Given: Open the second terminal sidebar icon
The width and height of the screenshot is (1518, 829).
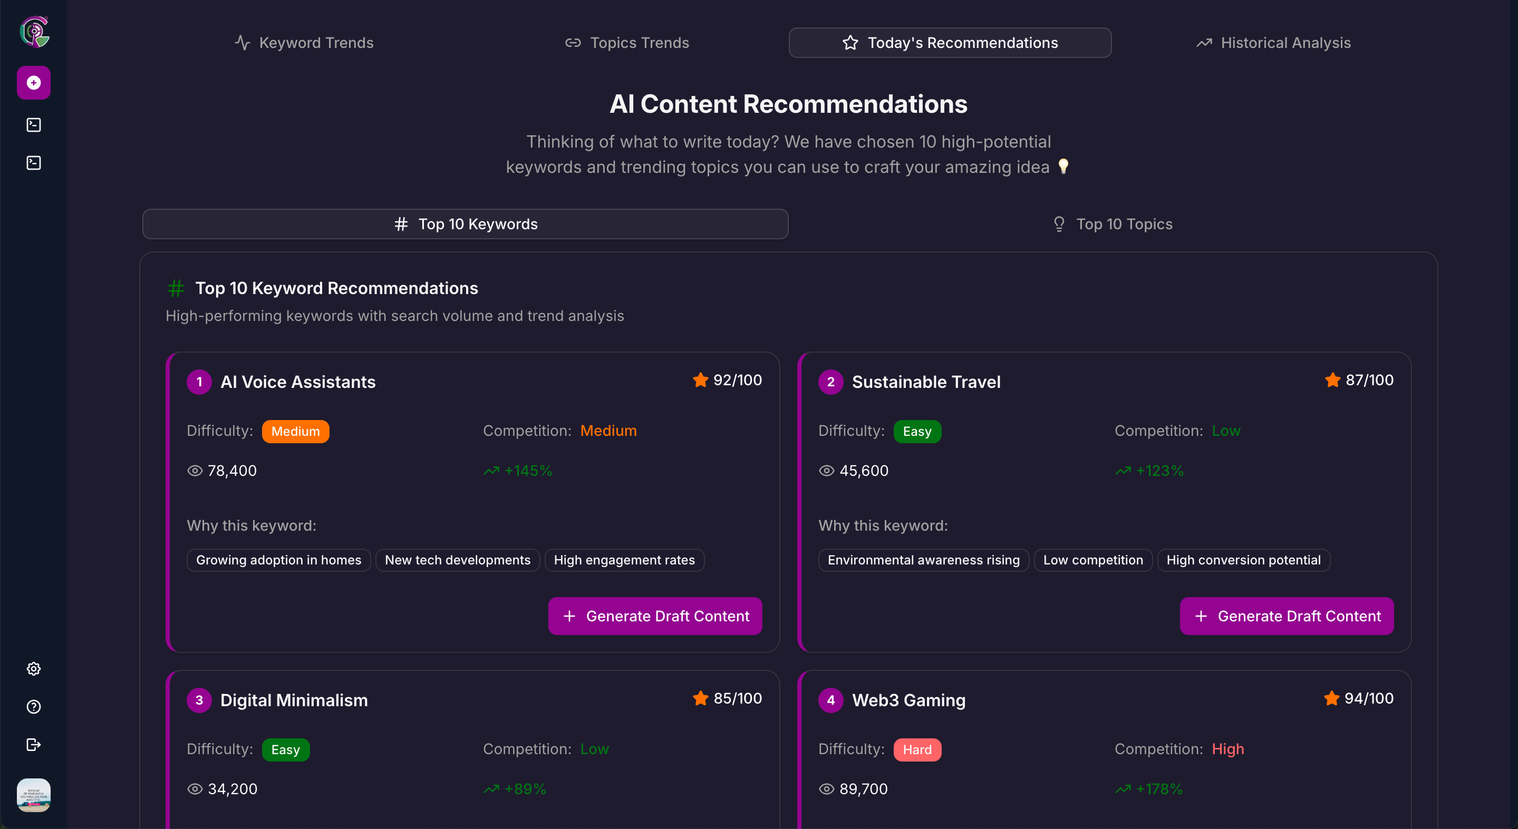Looking at the screenshot, I should (x=34, y=163).
